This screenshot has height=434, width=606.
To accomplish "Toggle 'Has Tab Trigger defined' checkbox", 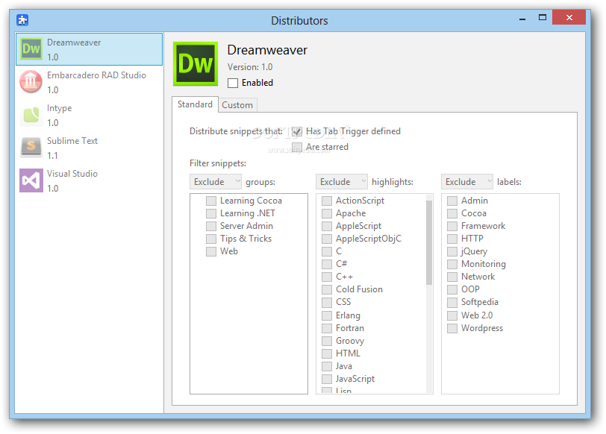I will pos(297,131).
